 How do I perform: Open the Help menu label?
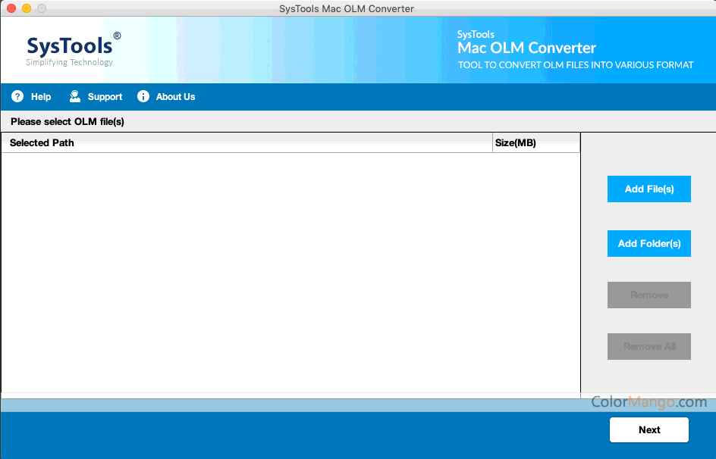click(41, 97)
